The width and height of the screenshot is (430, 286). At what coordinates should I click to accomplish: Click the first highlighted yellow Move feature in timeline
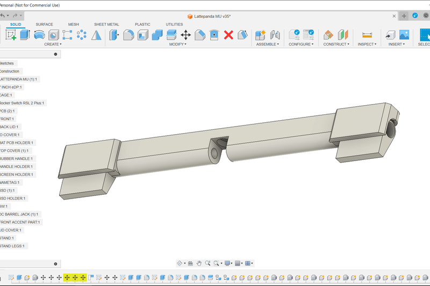(67, 277)
